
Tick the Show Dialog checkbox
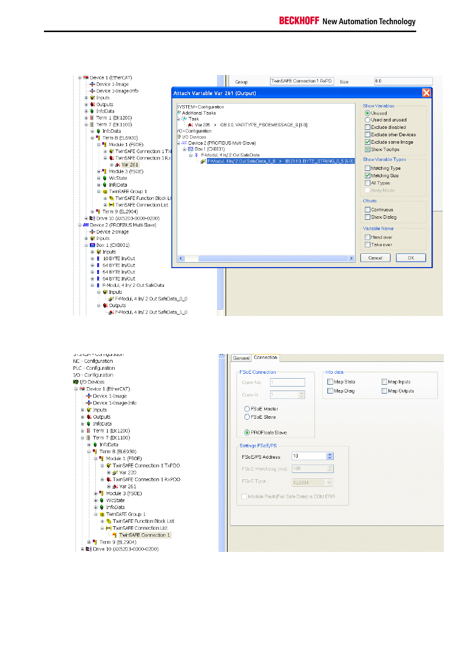point(367,217)
